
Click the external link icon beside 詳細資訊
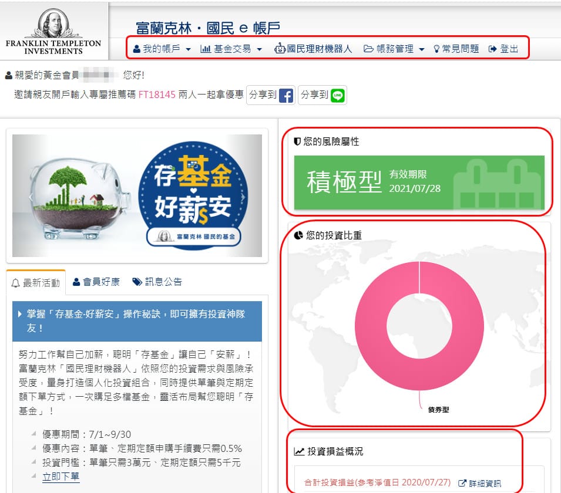tap(462, 484)
